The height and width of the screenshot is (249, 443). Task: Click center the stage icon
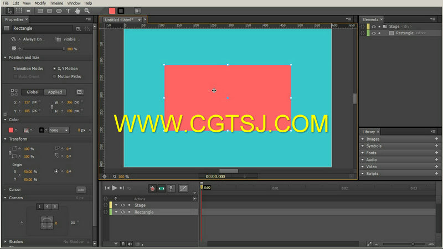pyautogui.click(x=104, y=177)
